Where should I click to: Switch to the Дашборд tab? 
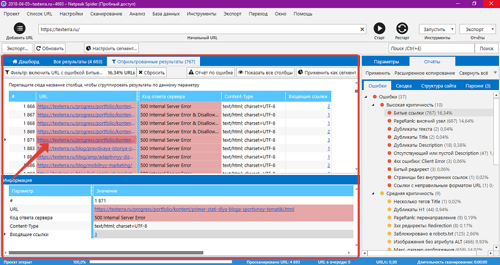click(26, 62)
